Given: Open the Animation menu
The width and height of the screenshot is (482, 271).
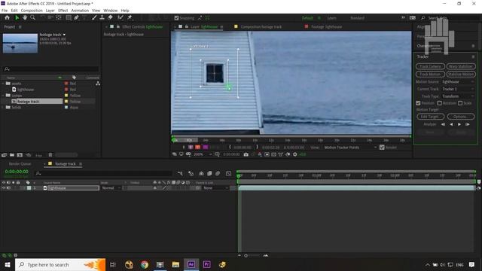Looking at the screenshot, I should pyautogui.click(x=80, y=11).
